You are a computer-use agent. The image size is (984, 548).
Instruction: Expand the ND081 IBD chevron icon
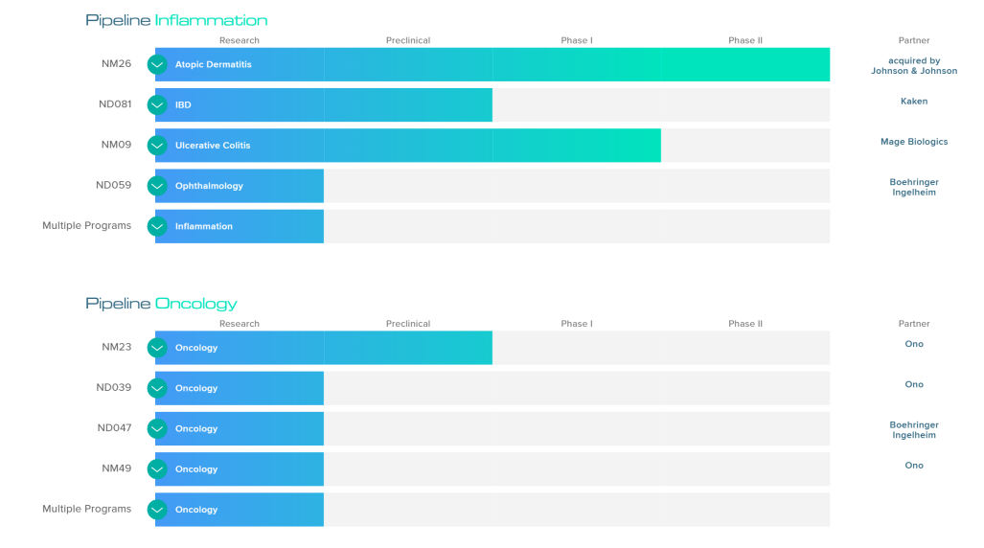point(157,104)
